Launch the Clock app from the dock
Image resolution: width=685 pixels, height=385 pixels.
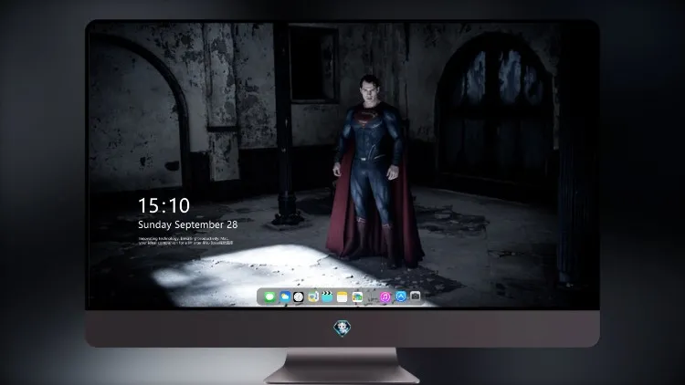click(299, 297)
